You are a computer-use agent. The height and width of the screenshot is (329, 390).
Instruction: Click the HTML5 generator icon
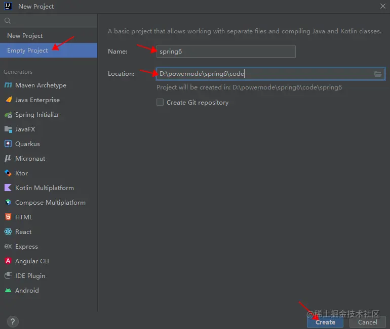(x=8, y=217)
